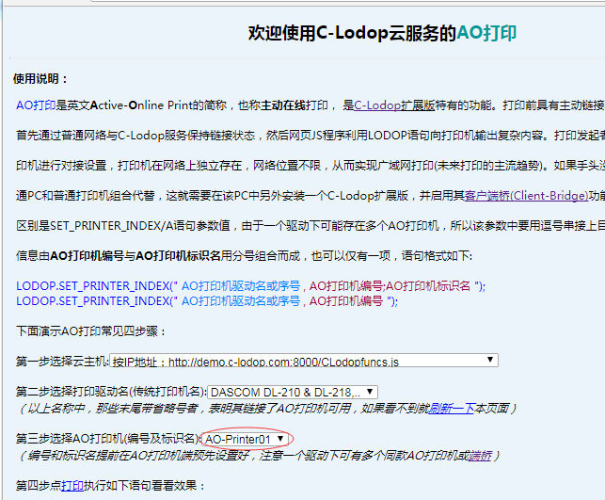This screenshot has height=500, width=605.
Task: Expand the DASCOM DL-210 printer driver dropdown
Action: tap(293, 392)
